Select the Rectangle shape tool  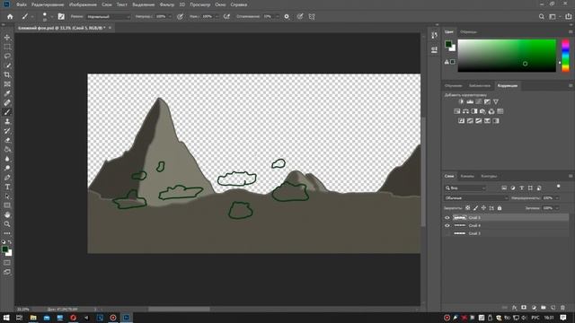coord(7,205)
